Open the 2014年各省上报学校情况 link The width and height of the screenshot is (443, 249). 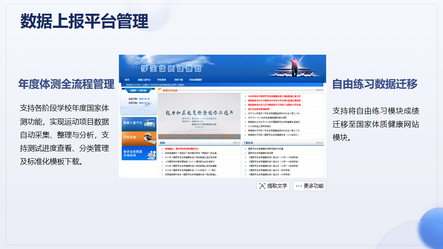coord(259,126)
